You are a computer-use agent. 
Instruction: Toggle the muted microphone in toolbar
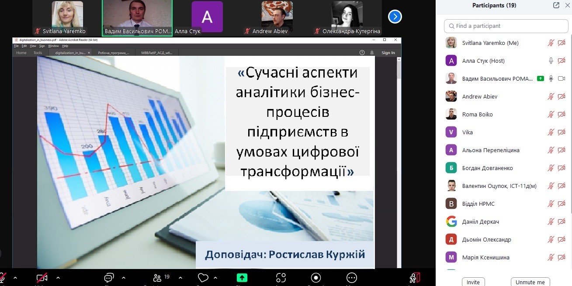[2, 278]
